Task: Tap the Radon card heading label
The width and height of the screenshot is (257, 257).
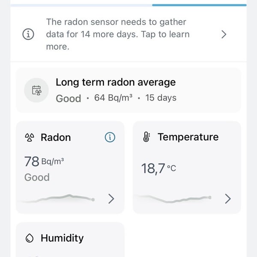Action: pos(56,137)
